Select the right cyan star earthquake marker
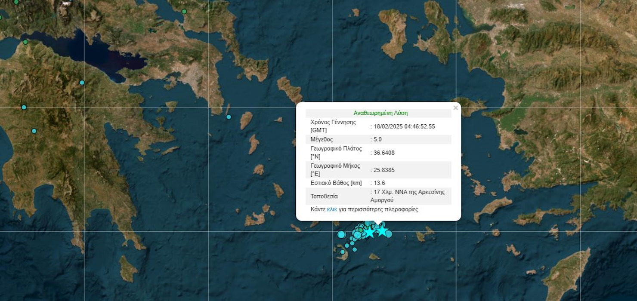This screenshot has height=301, width=637. coord(382,230)
